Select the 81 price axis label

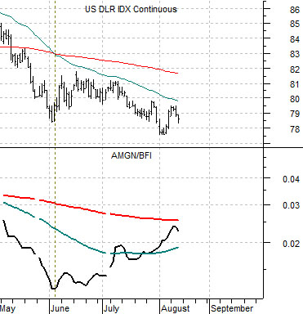(295, 84)
